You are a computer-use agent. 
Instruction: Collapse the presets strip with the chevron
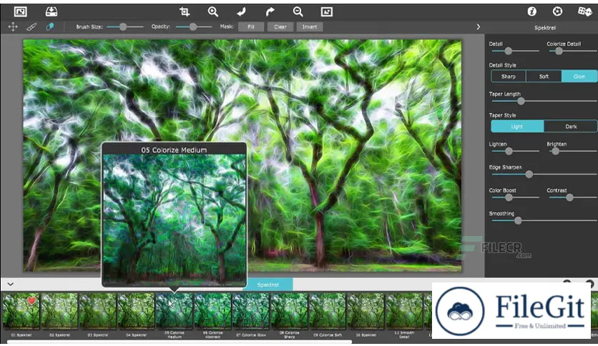[10, 284]
